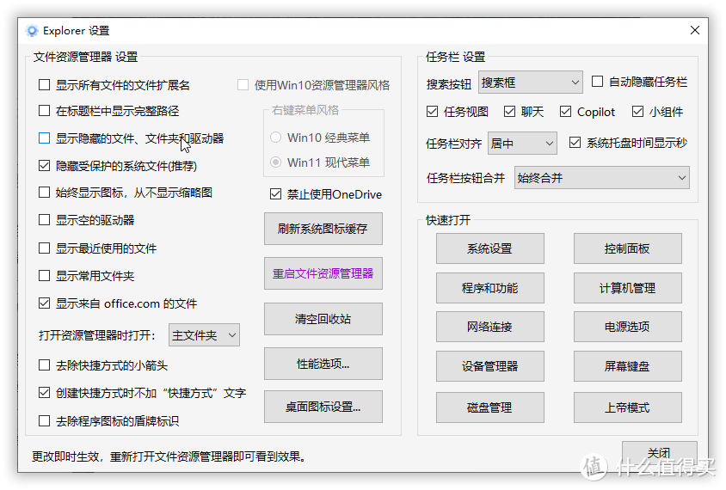Expand 任务栏对齐 居中 dropdown
Screen dimensions: 726x490
[x=522, y=144]
